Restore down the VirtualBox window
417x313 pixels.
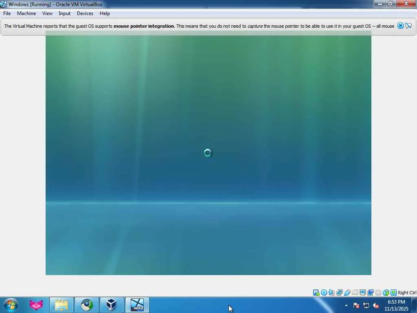click(x=391, y=4)
